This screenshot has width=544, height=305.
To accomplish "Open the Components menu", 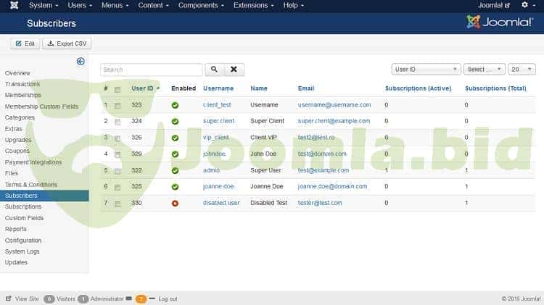I will [198, 6].
